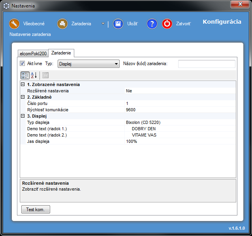This screenshot has width=252, height=236.
Task: Click the Všeobecné wrench icon
Action: pos(14,24)
